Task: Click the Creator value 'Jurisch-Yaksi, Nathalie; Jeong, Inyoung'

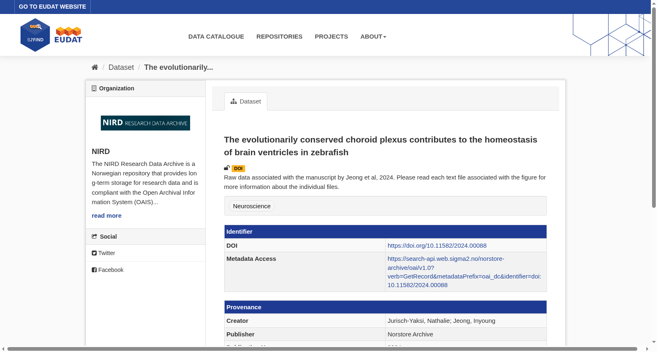Action: tap(441, 321)
